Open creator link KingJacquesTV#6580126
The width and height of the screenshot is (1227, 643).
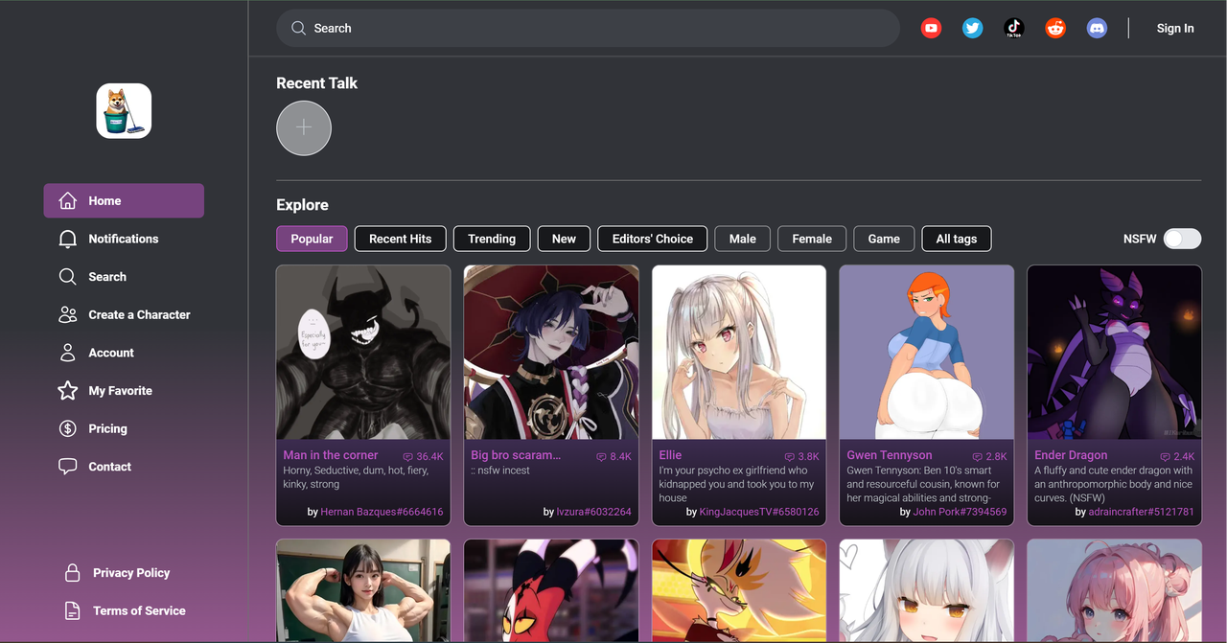click(758, 512)
